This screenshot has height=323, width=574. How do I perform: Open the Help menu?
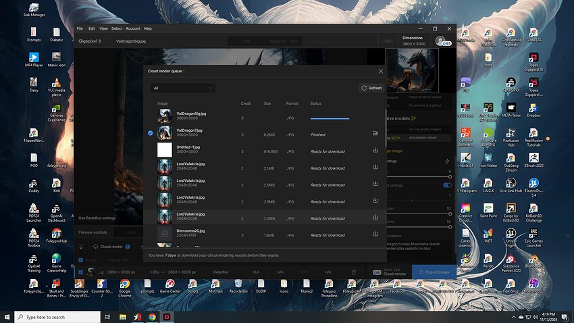coord(147,28)
